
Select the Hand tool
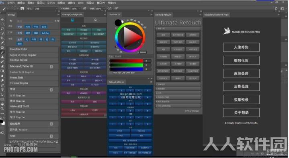pos(2,104)
